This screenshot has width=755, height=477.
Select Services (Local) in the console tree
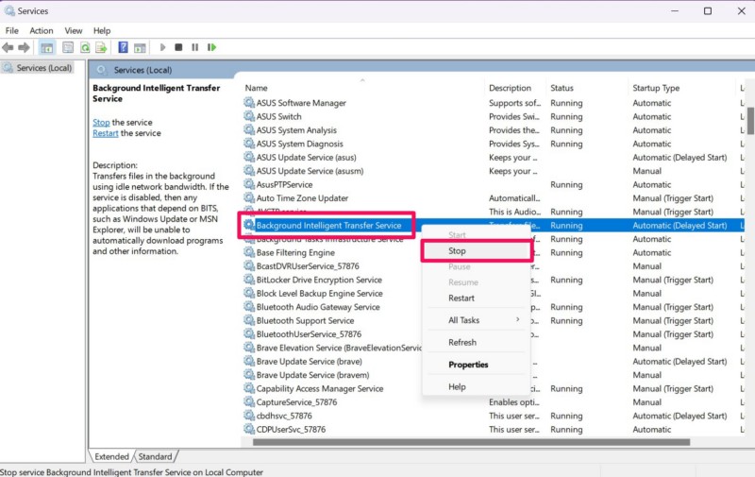coord(43,68)
